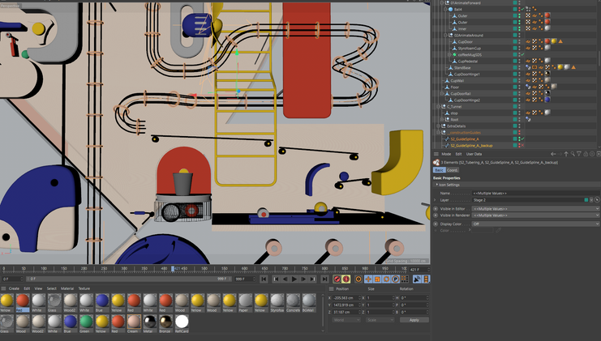601x341 pixels.
Task: Open the Mode menu in Attributes
Action: (x=446, y=154)
